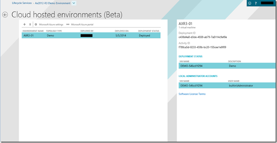277x143 pixels.
Task: Sort by Deployed On column header
Action: point(122,31)
